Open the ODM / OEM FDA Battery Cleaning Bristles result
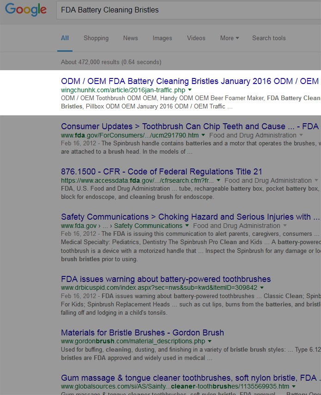 tap(190, 81)
